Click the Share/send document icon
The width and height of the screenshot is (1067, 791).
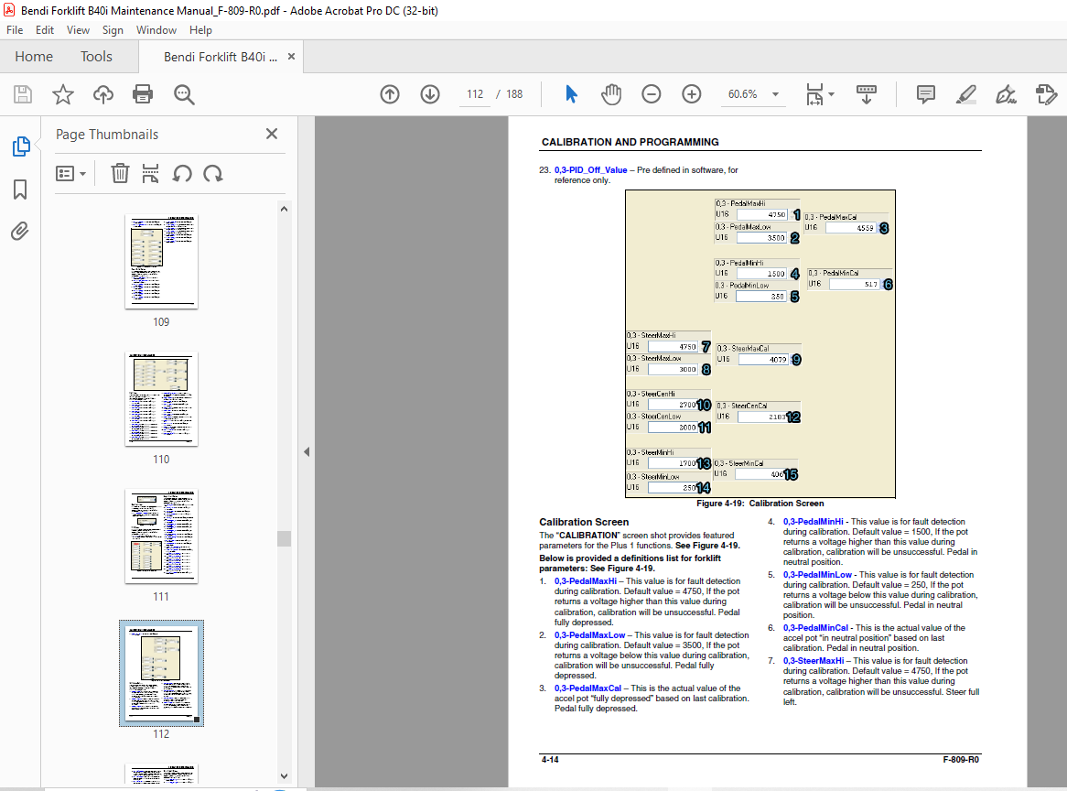[x=1046, y=94]
